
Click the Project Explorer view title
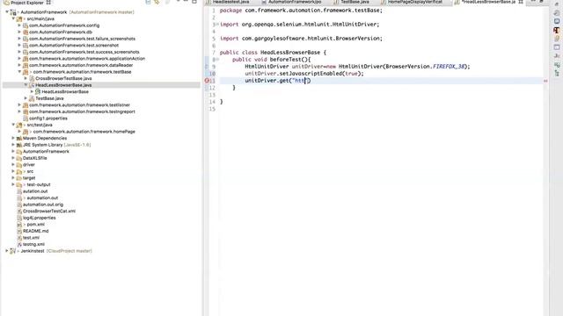pos(27,3)
